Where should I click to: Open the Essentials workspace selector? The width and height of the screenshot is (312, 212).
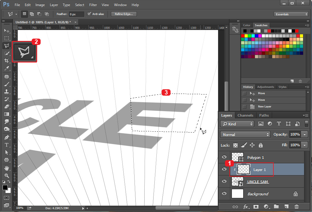coord(291,14)
